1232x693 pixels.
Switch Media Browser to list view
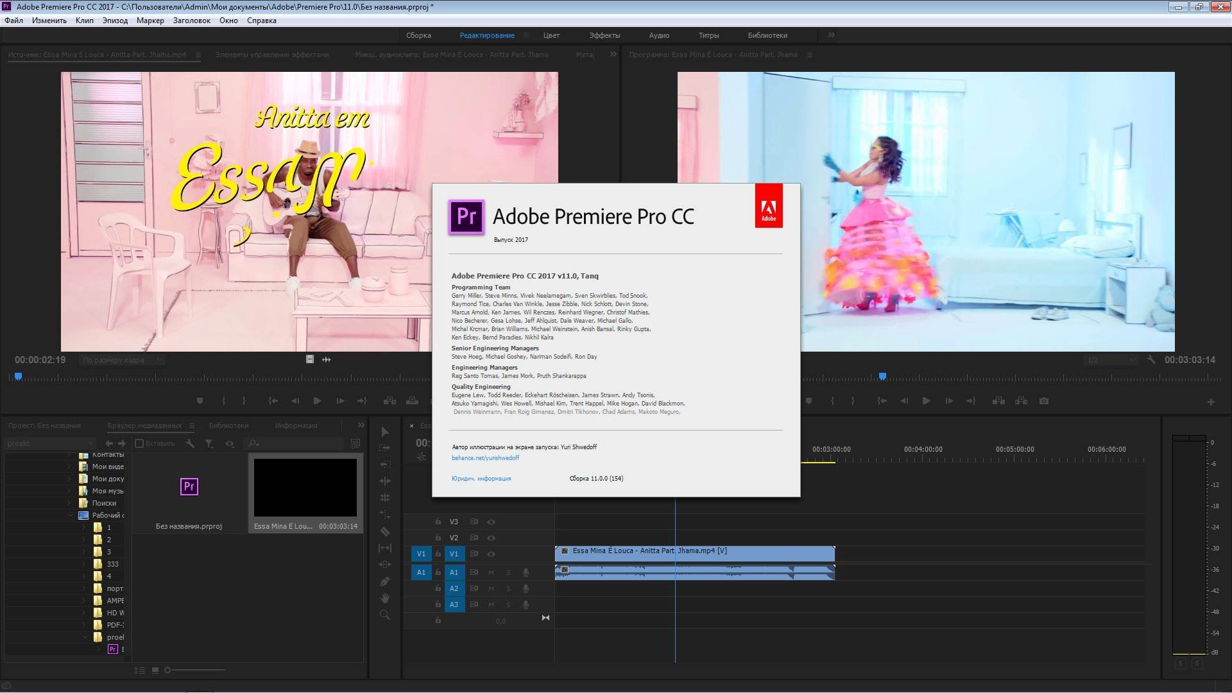pyautogui.click(x=140, y=671)
